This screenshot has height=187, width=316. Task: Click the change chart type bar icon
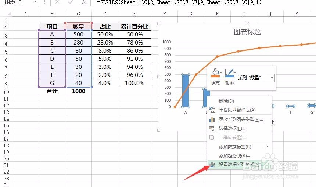point(212,120)
